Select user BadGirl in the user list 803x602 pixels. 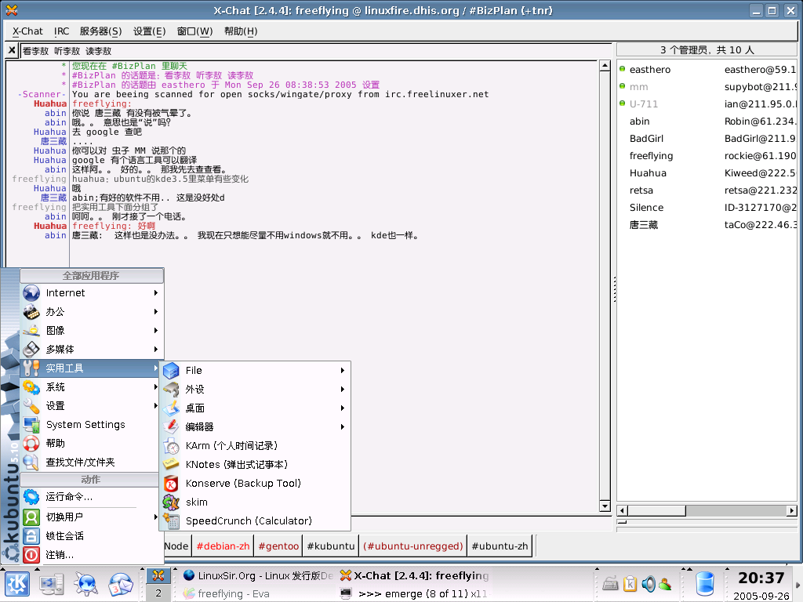point(707,139)
